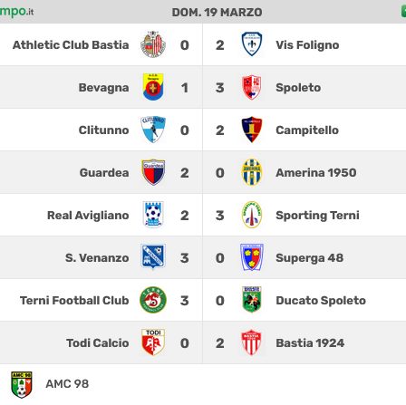Open the Bastia 1924 team name link
Screen dimensions: 406x405
click(310, 343)
